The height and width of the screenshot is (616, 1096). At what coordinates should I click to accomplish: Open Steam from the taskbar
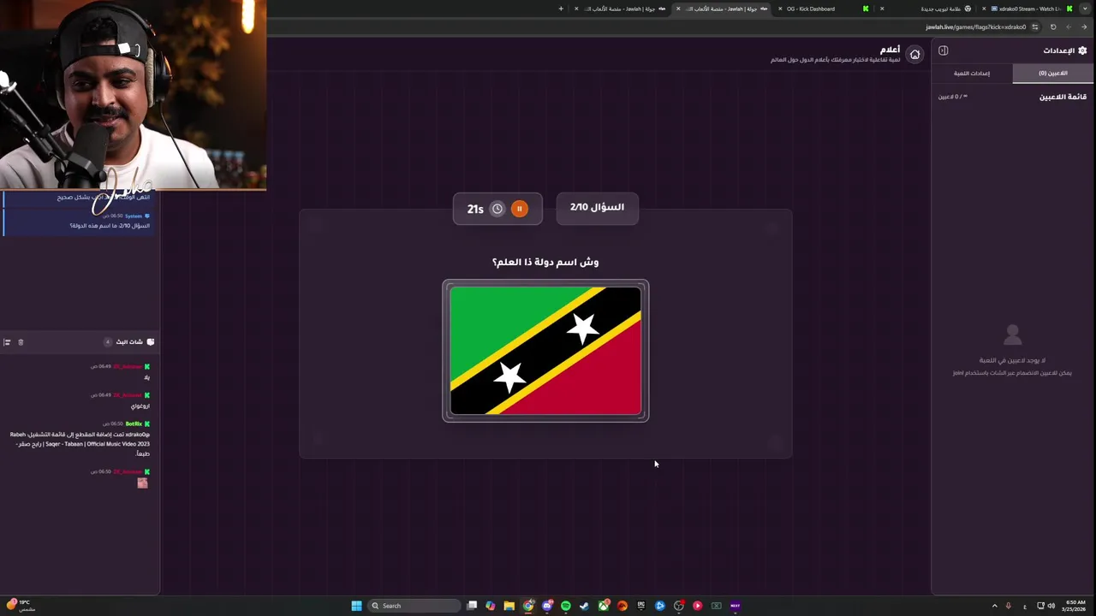(x=585, y=606)
